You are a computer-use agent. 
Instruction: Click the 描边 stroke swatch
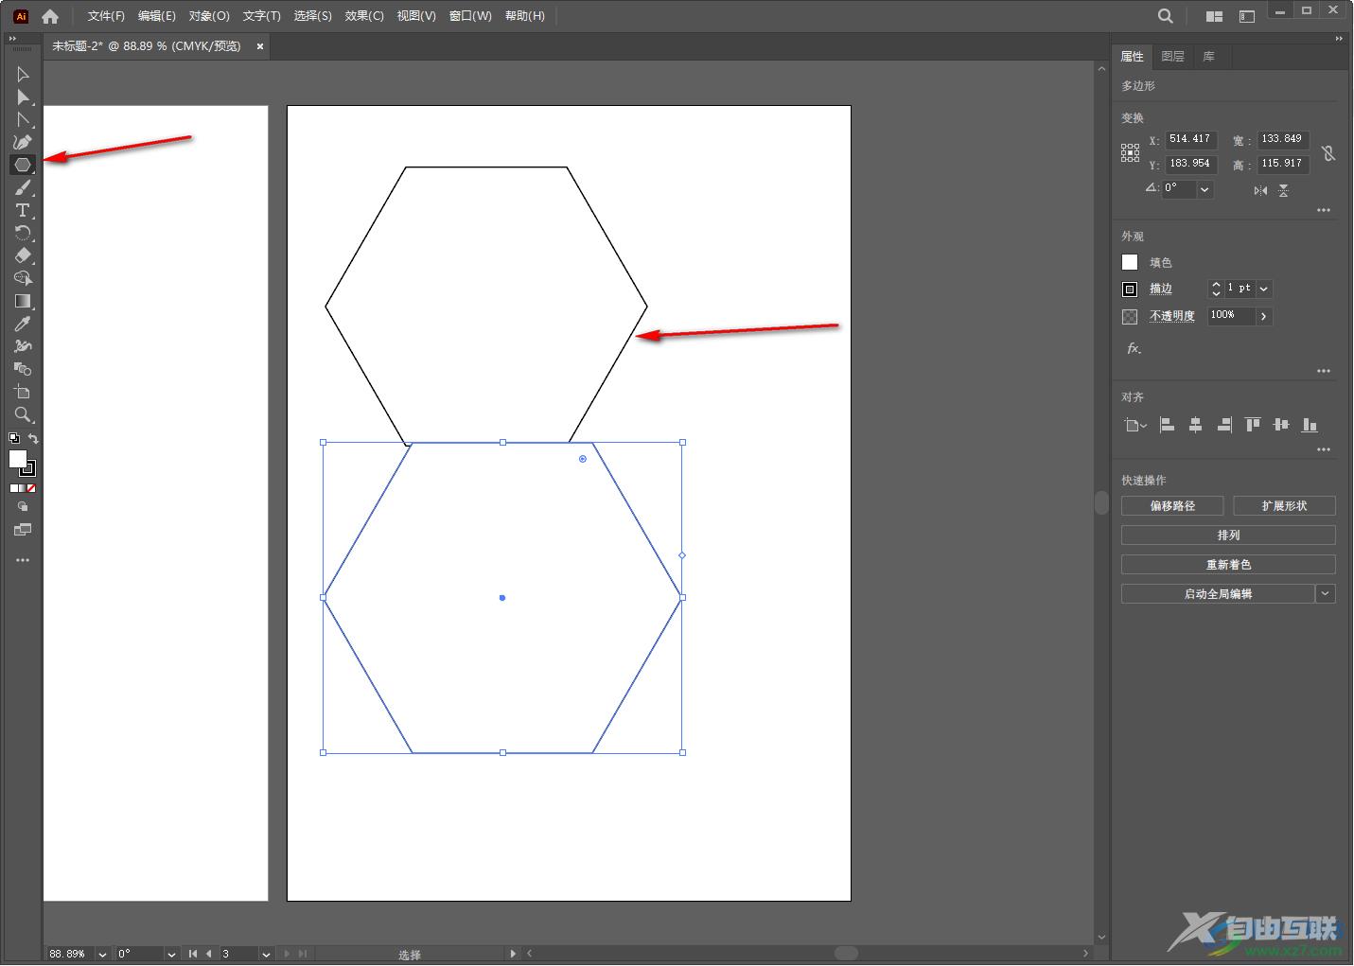[x=1130, y=290]
